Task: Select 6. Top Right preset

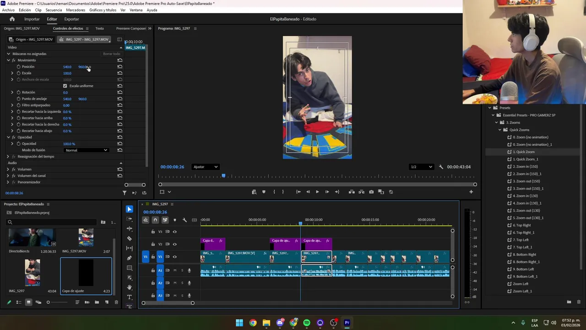Action: [522, 225]
